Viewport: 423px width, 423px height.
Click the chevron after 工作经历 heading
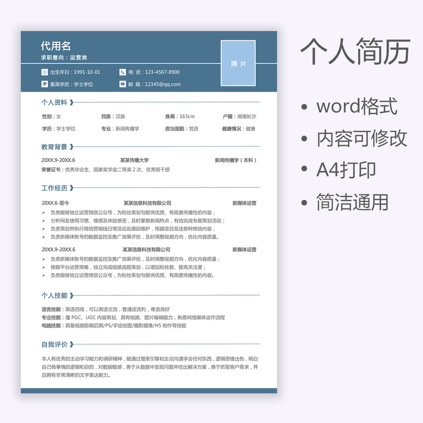click(71, 188)
